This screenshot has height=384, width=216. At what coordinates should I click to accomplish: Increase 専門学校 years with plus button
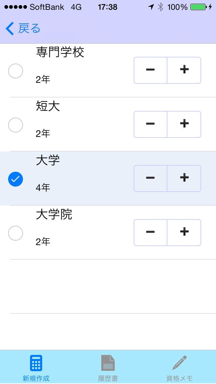point(184,70)
